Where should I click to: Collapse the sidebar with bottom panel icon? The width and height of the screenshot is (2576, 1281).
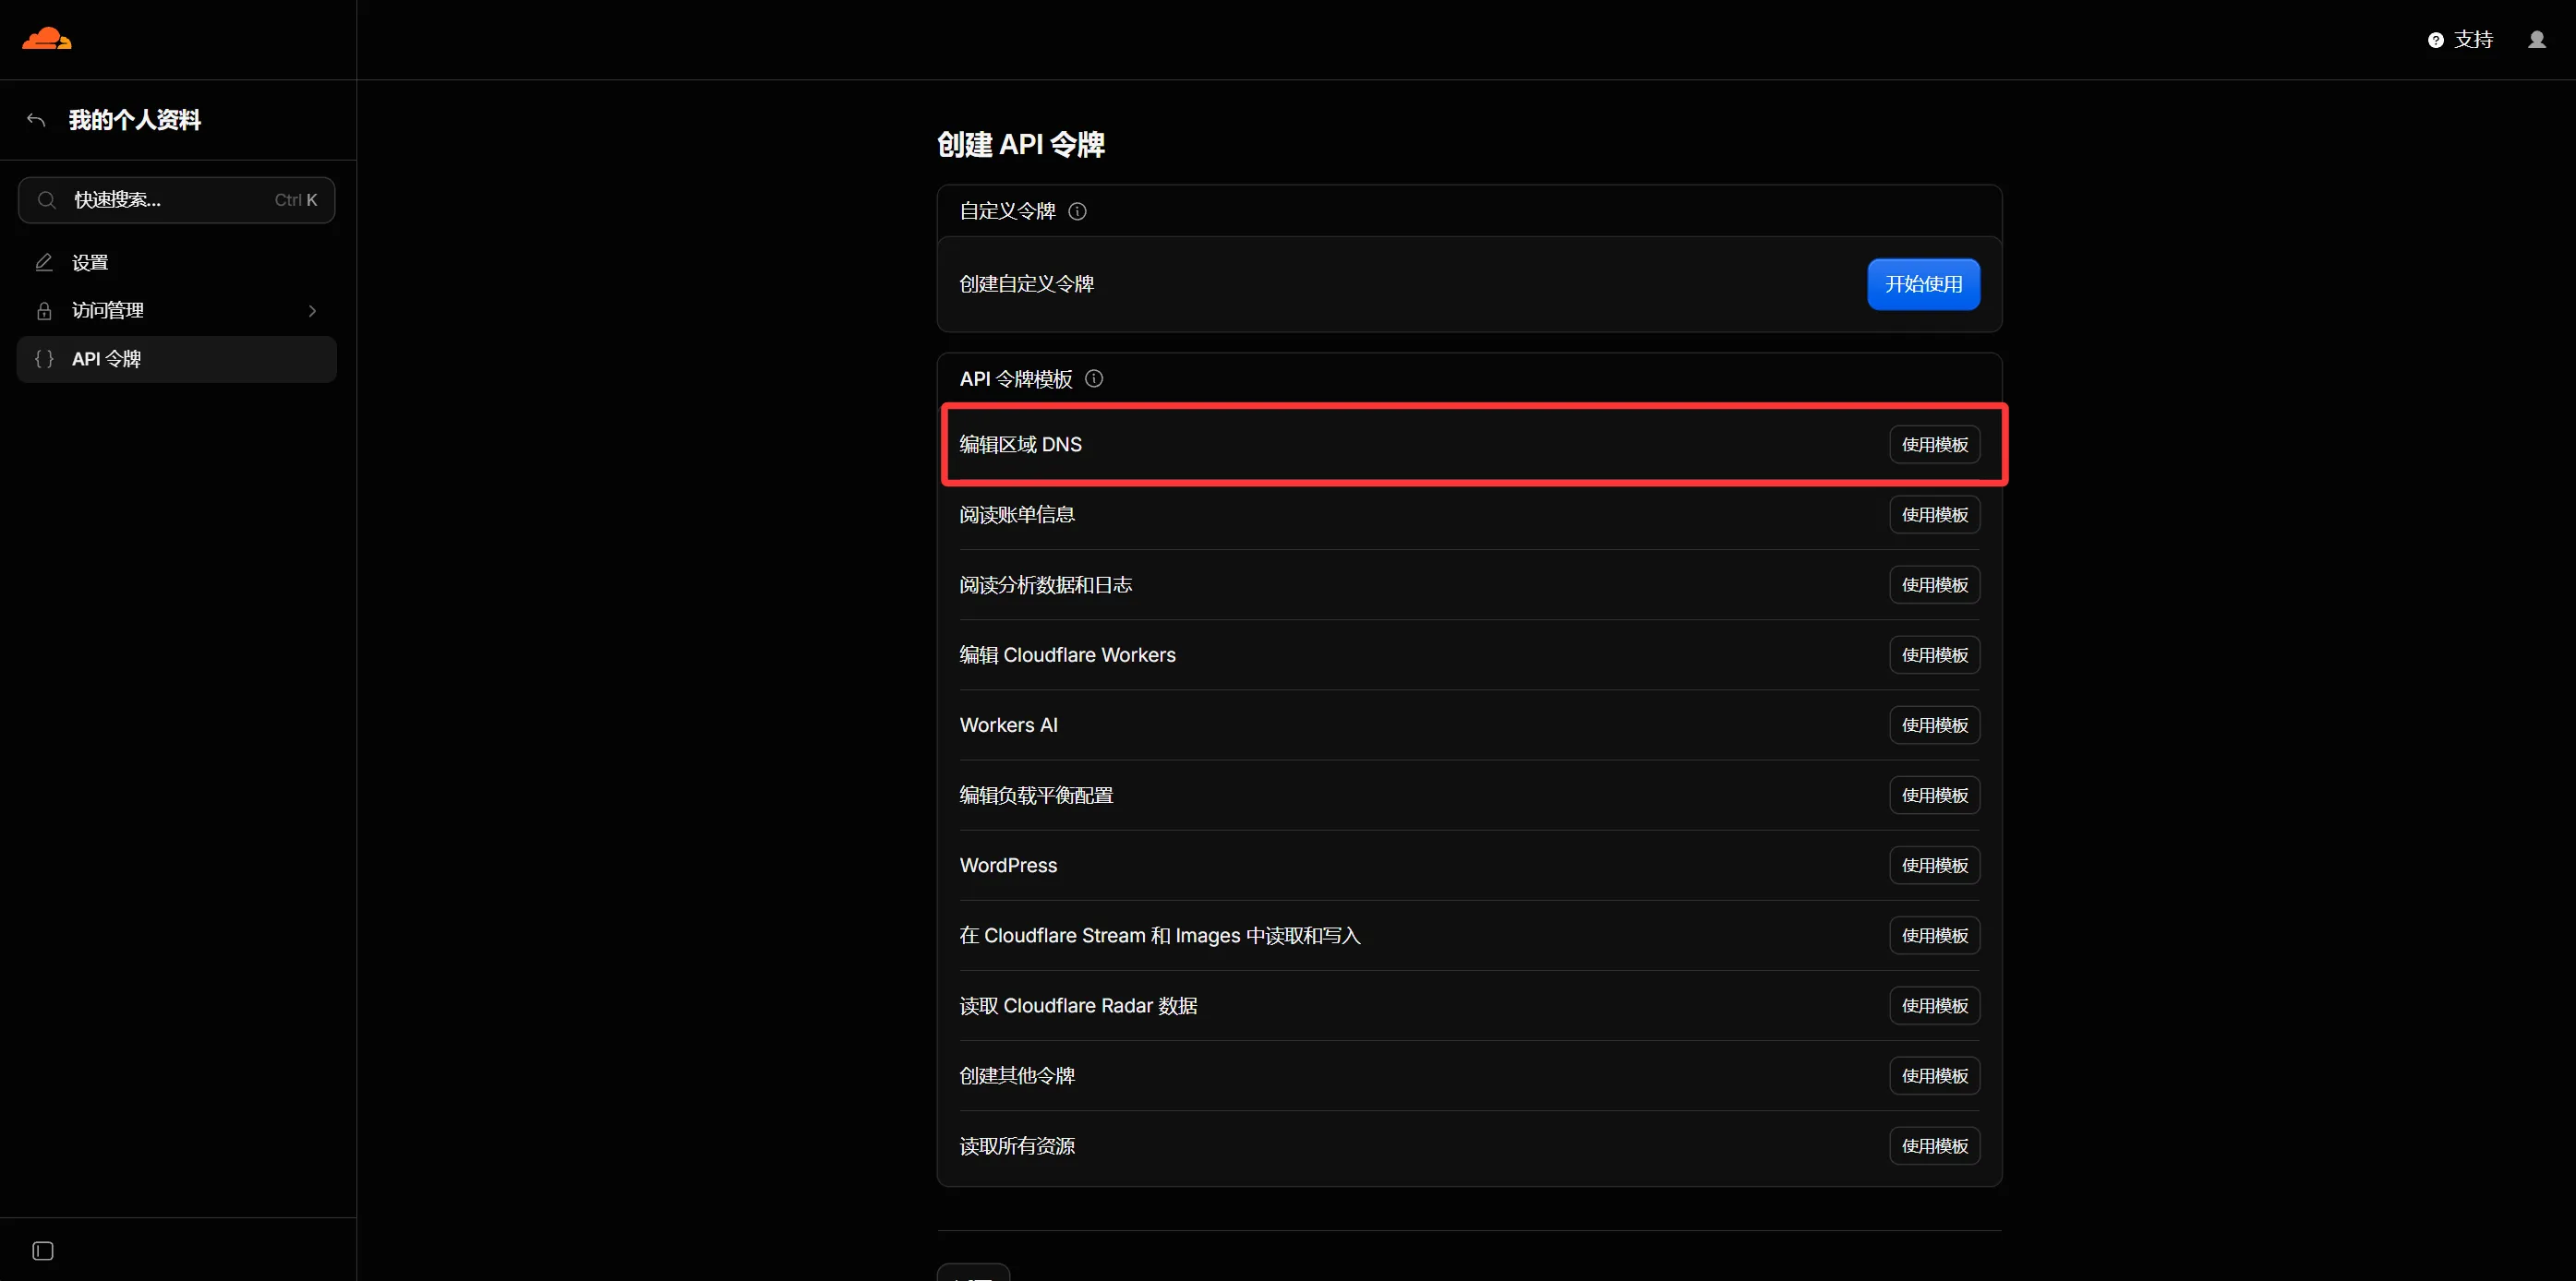(43, 1251)
